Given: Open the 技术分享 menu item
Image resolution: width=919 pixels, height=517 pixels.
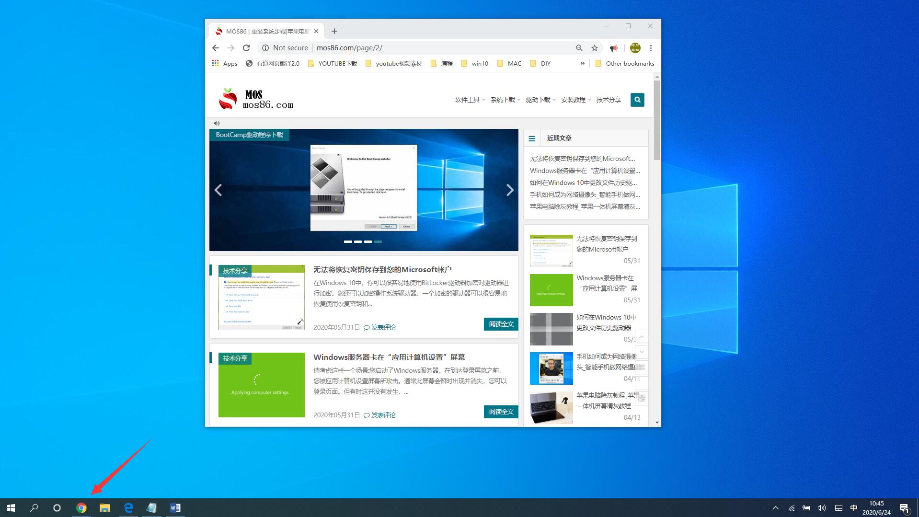Looking at the screenshot, I should 609,100.
